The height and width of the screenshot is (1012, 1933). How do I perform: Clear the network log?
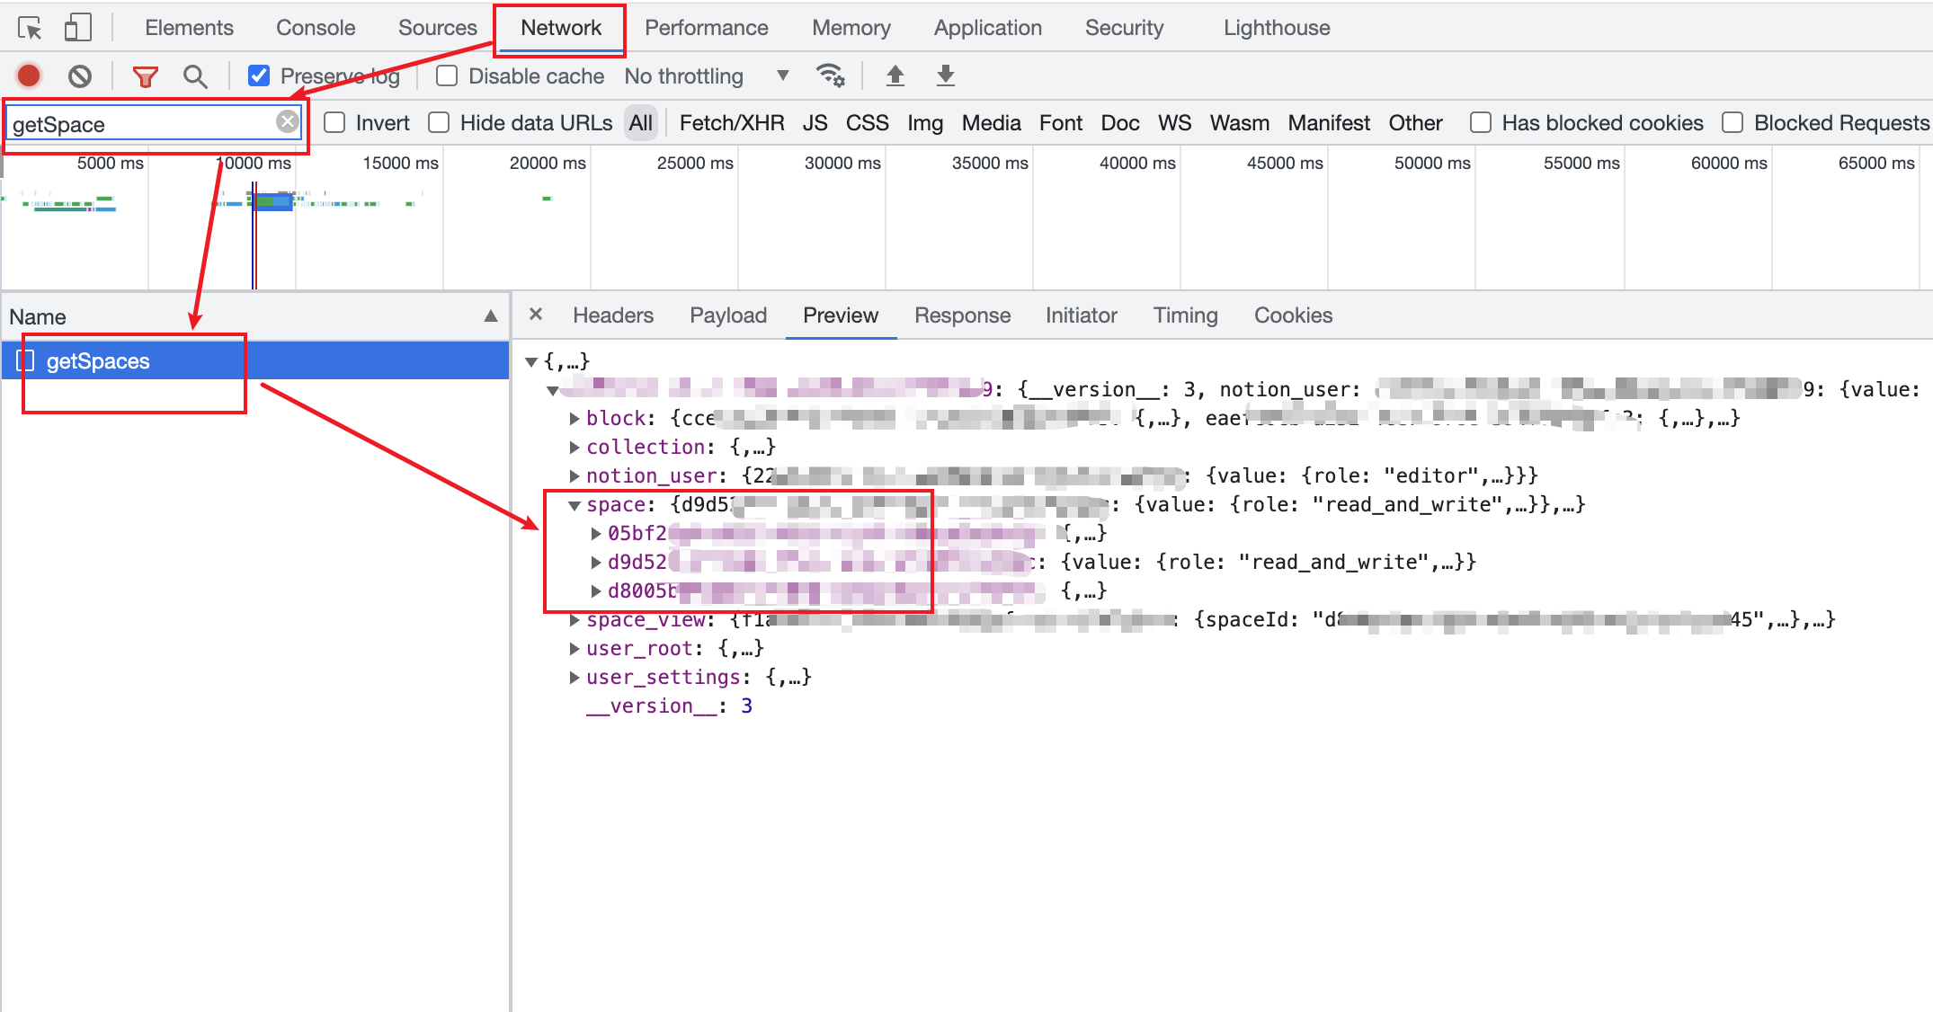(x=80, y=76)
